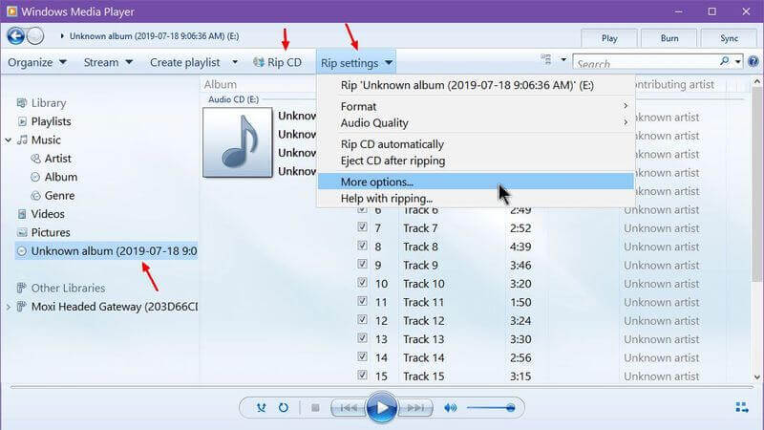
Task: Click the Audio CD (E:) group header
Action: pyautogui.click(x=233, y=99)
